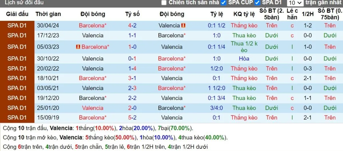Open the 5-2 score on 15/09/19
343x151 pixels.
point(132,118)
